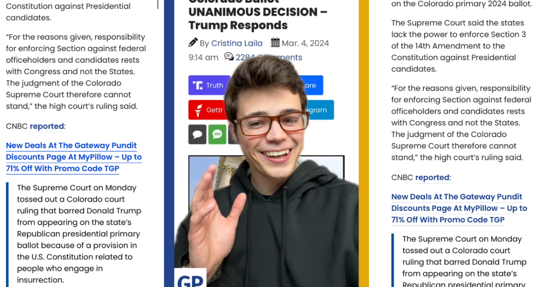This screenshot has width=533, height=287.
Task: Share the article to Truth Social
Action: tap(209, 85)
